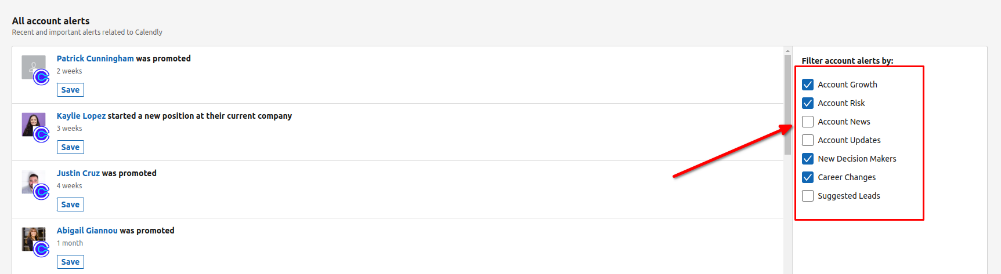Image resolution: width=1001 pixels, height=274 pixels.
Task: Uncheck the Account Risk filter
Action: (808, 103)
